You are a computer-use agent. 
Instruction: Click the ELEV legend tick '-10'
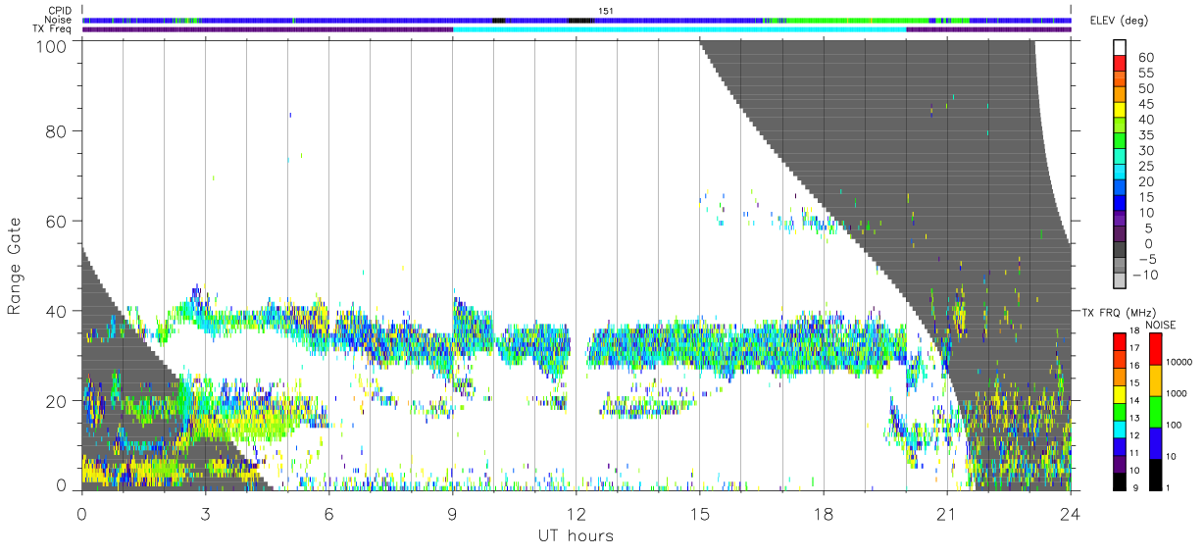coord(1143,275)
